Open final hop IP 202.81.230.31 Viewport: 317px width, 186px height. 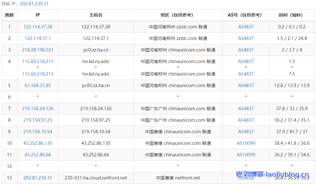38,178
